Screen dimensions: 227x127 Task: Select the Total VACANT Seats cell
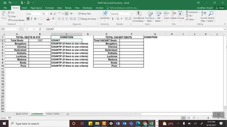[x=106, y=41]
